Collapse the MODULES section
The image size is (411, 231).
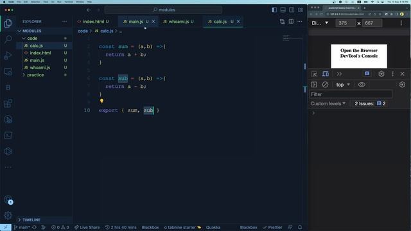point(31,31)
